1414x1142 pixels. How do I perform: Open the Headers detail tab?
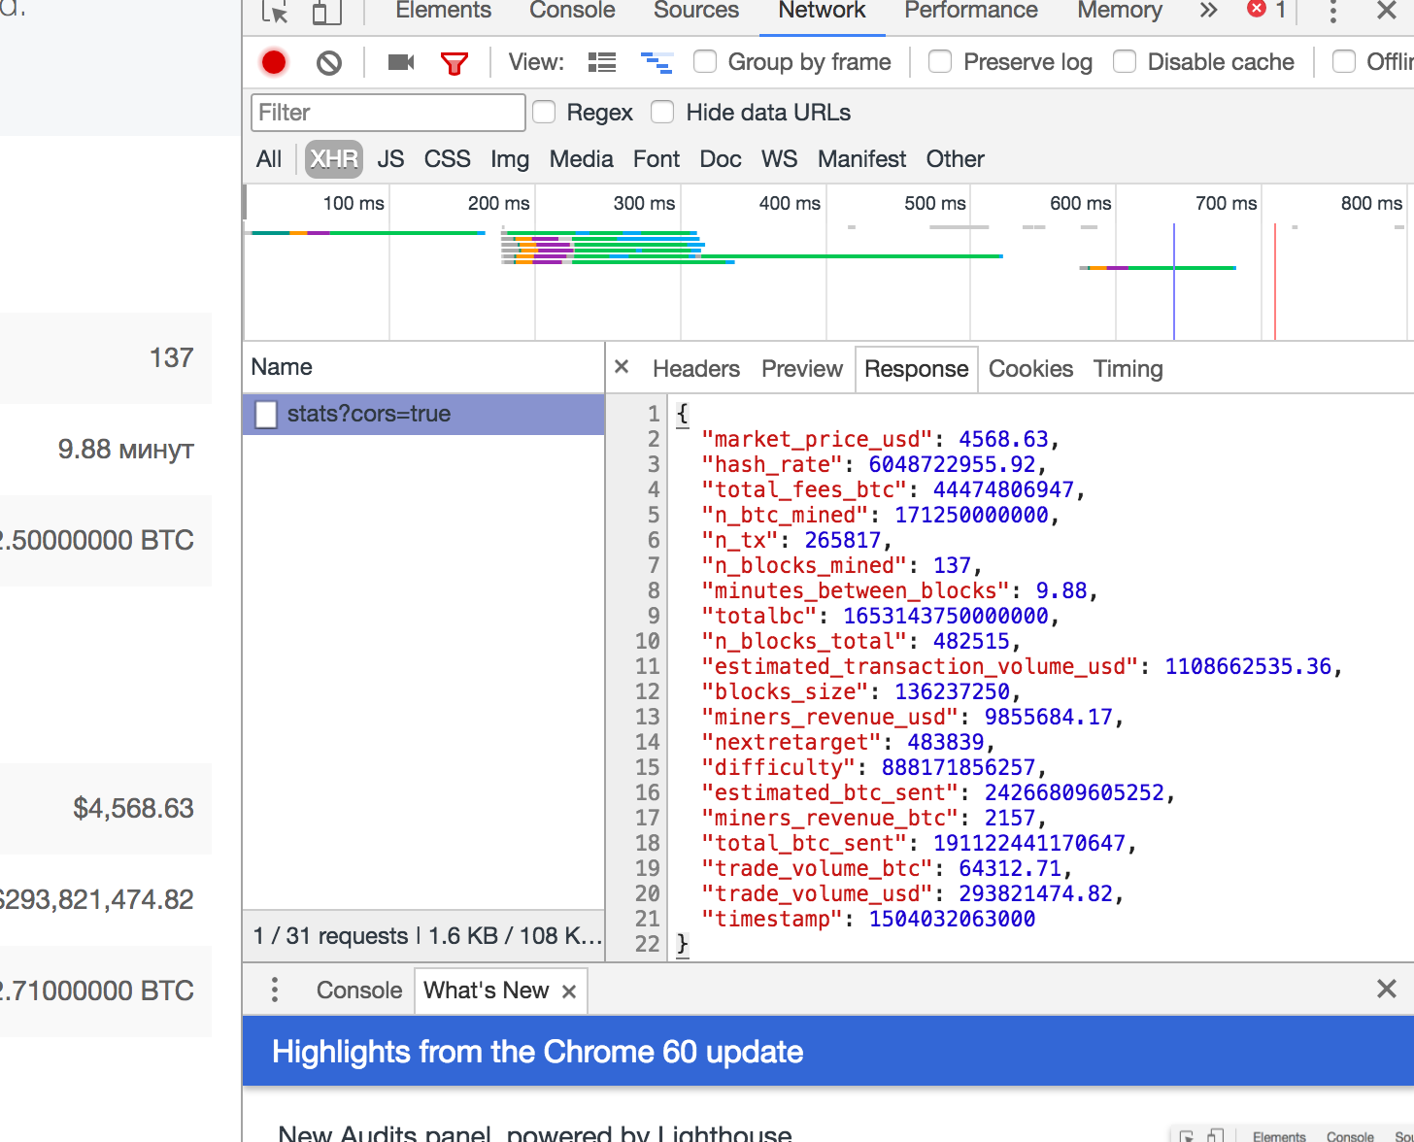696,369
